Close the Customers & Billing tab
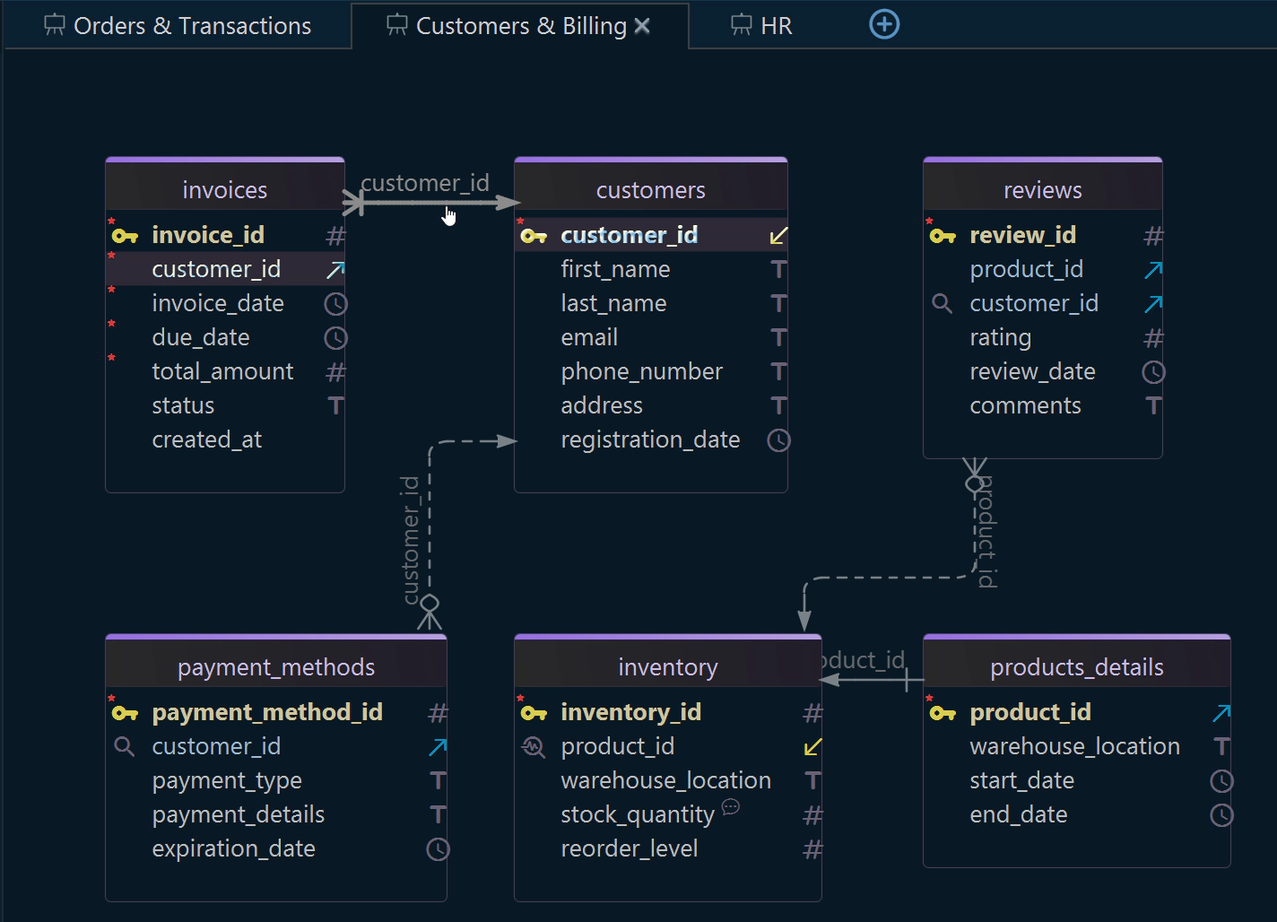1277x922 pixels. tap(642, 26)
